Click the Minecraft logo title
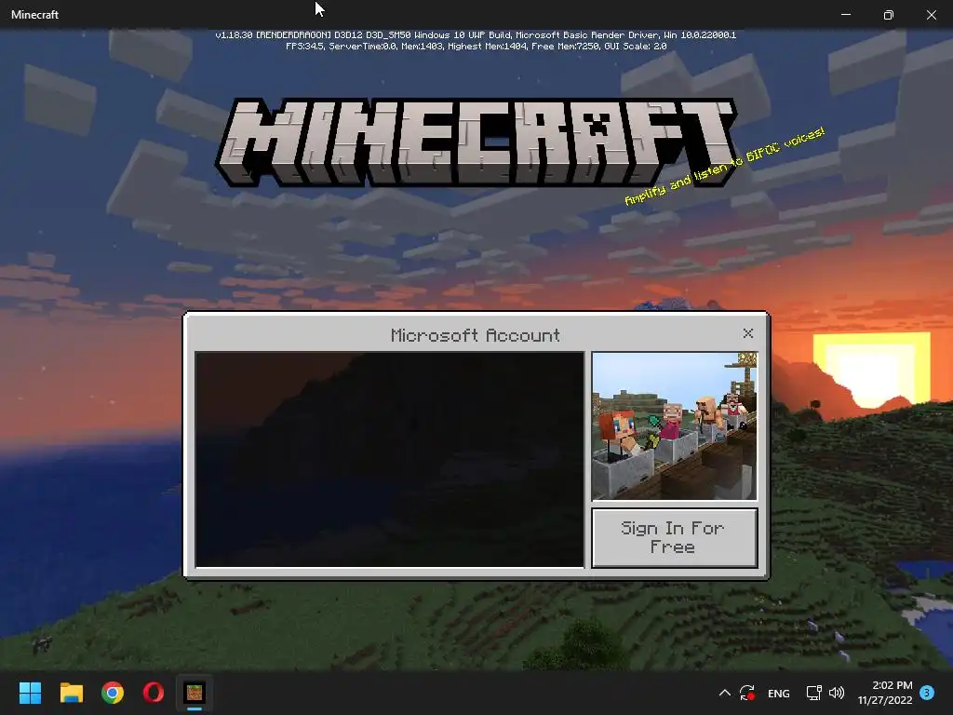Viewport: 953px width, 715px height. (476, 142)
